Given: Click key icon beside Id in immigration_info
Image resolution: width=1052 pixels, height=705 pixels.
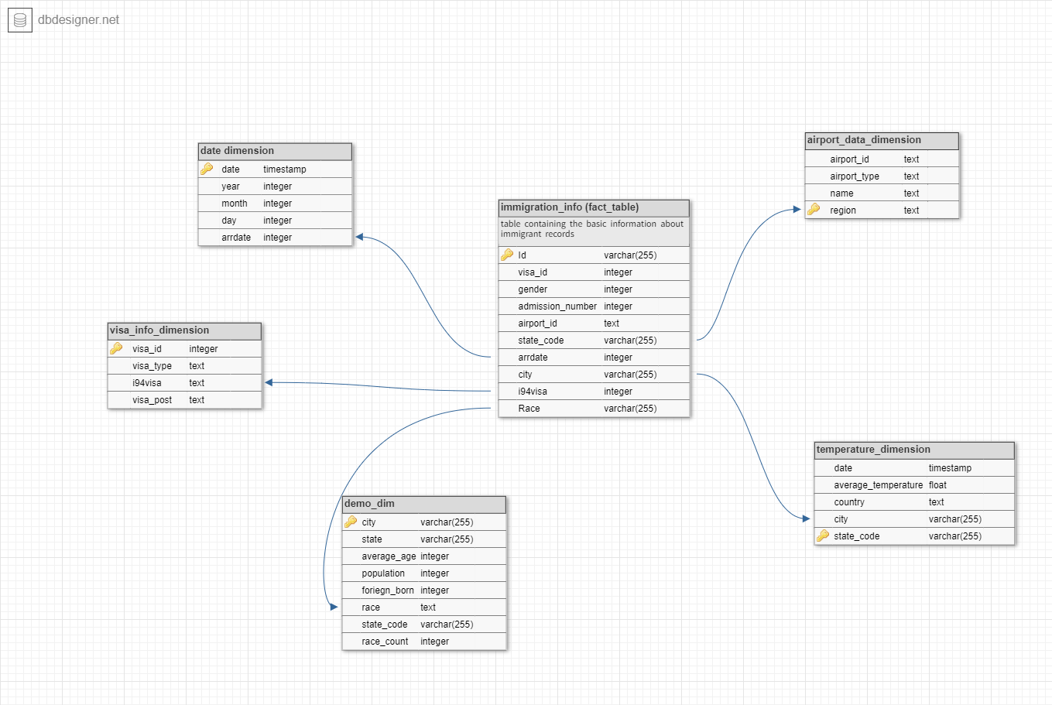Looking at the screenshot, I should tap(507, 255).
